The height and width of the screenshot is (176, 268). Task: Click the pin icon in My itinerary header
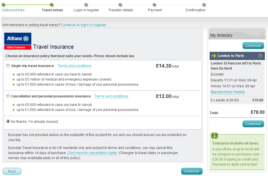(x=262, y=35)
